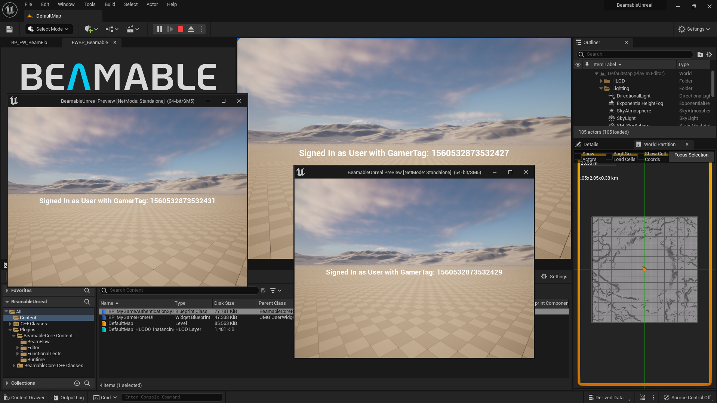Collapse the Lighting folder in the Outliner

click(601, 88)
